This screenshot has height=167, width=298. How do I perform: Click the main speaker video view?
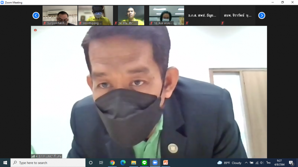click(149, 92)
